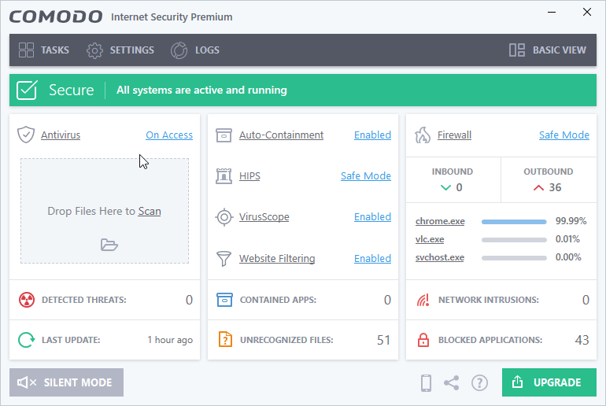Click the '1 hour ago' update time

click(x=170, y=340)
